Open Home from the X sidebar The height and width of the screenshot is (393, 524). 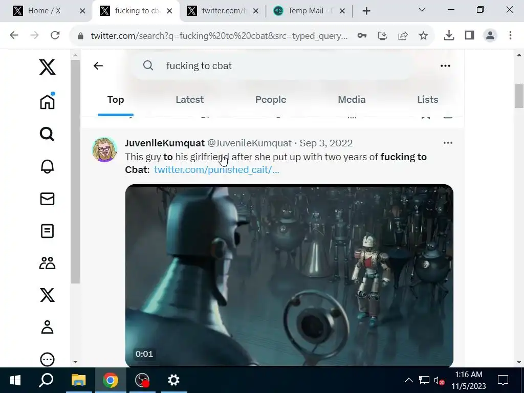pos(47,101)
